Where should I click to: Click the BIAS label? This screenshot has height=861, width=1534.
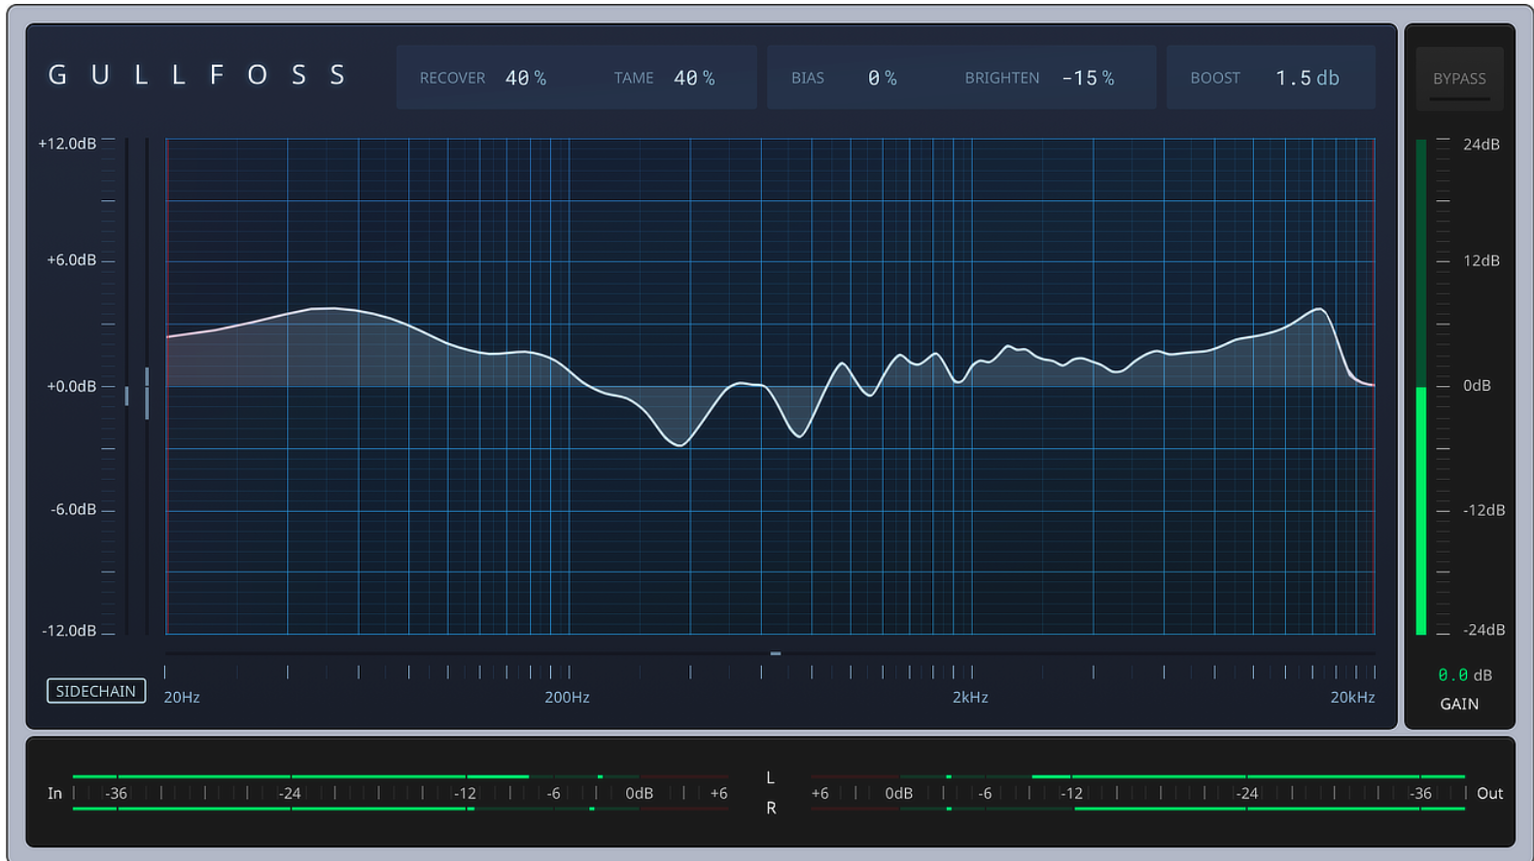coord(808,78)
